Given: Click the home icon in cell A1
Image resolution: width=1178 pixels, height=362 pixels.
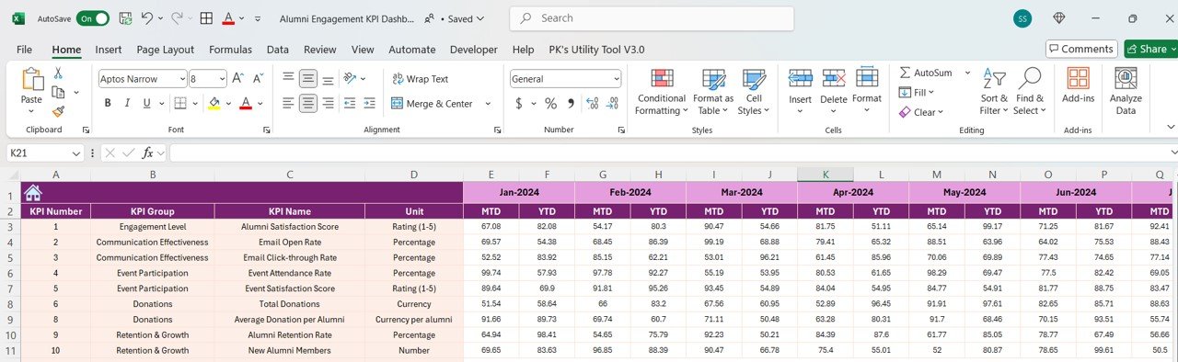Looking at the screenshot, I should [x=32, y=193].
